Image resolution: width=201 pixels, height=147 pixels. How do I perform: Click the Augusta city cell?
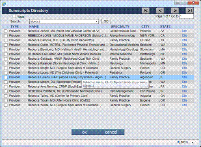pyautogui.click(x=145, y=96)
